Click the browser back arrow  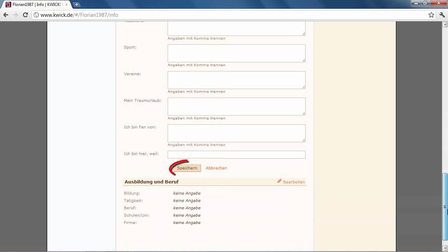tap(6, 15)
